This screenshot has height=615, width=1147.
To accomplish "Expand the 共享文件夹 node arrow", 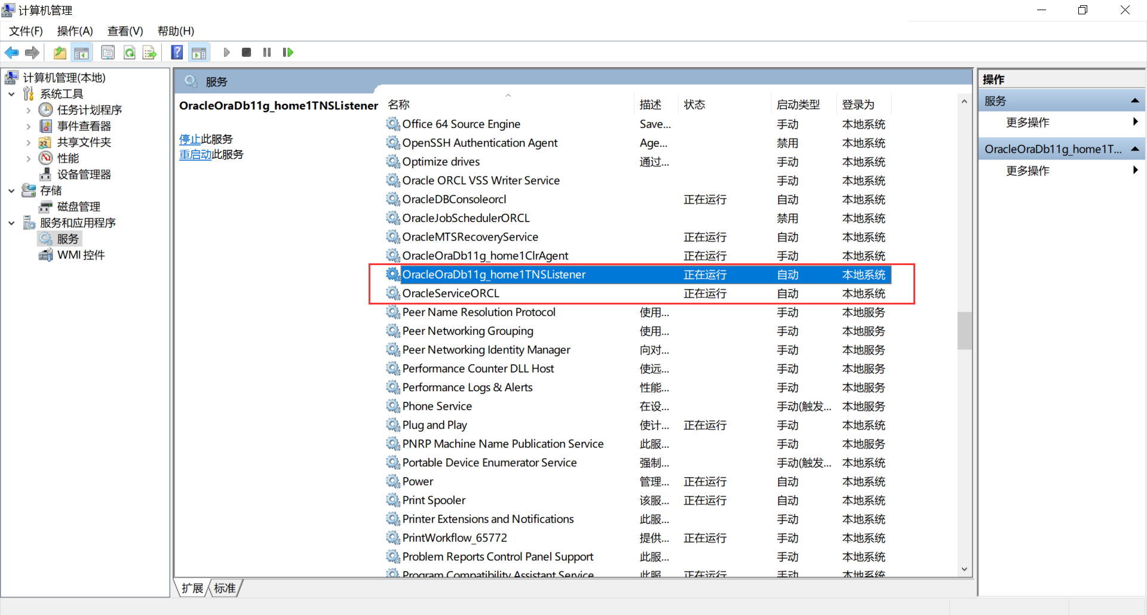I will pyautogui.click(x=28, y=142).
